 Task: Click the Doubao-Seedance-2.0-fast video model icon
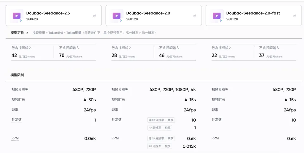[x=217, y=16]
